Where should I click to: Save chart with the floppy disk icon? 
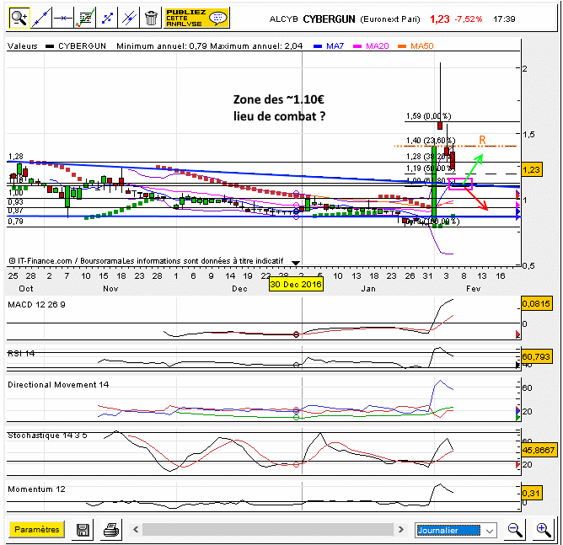click(x=83, y=530)
